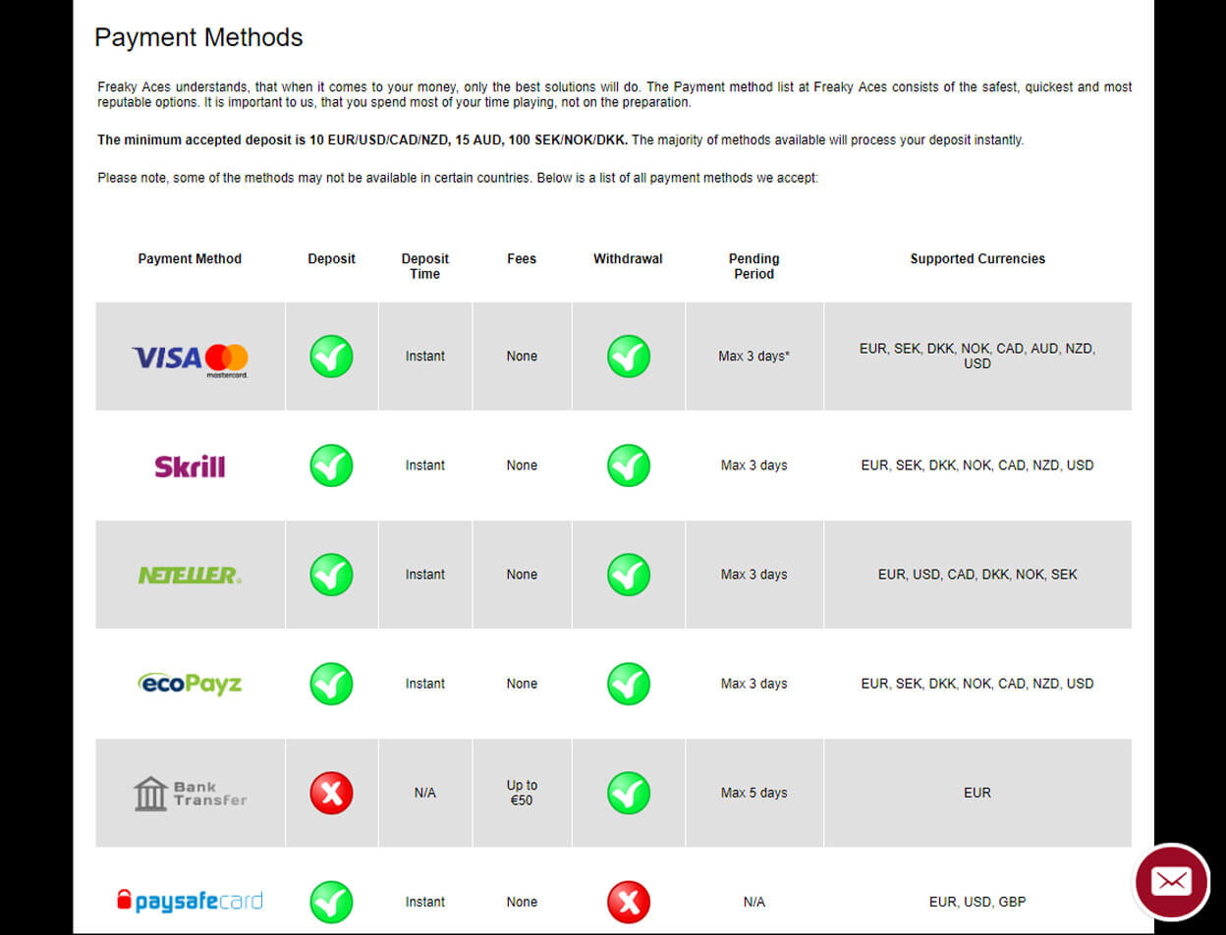The height and width of the screenshot is (935, 1226).
Task: Click the green check in ecoPayz withdrawal
Action: (629, 684)
